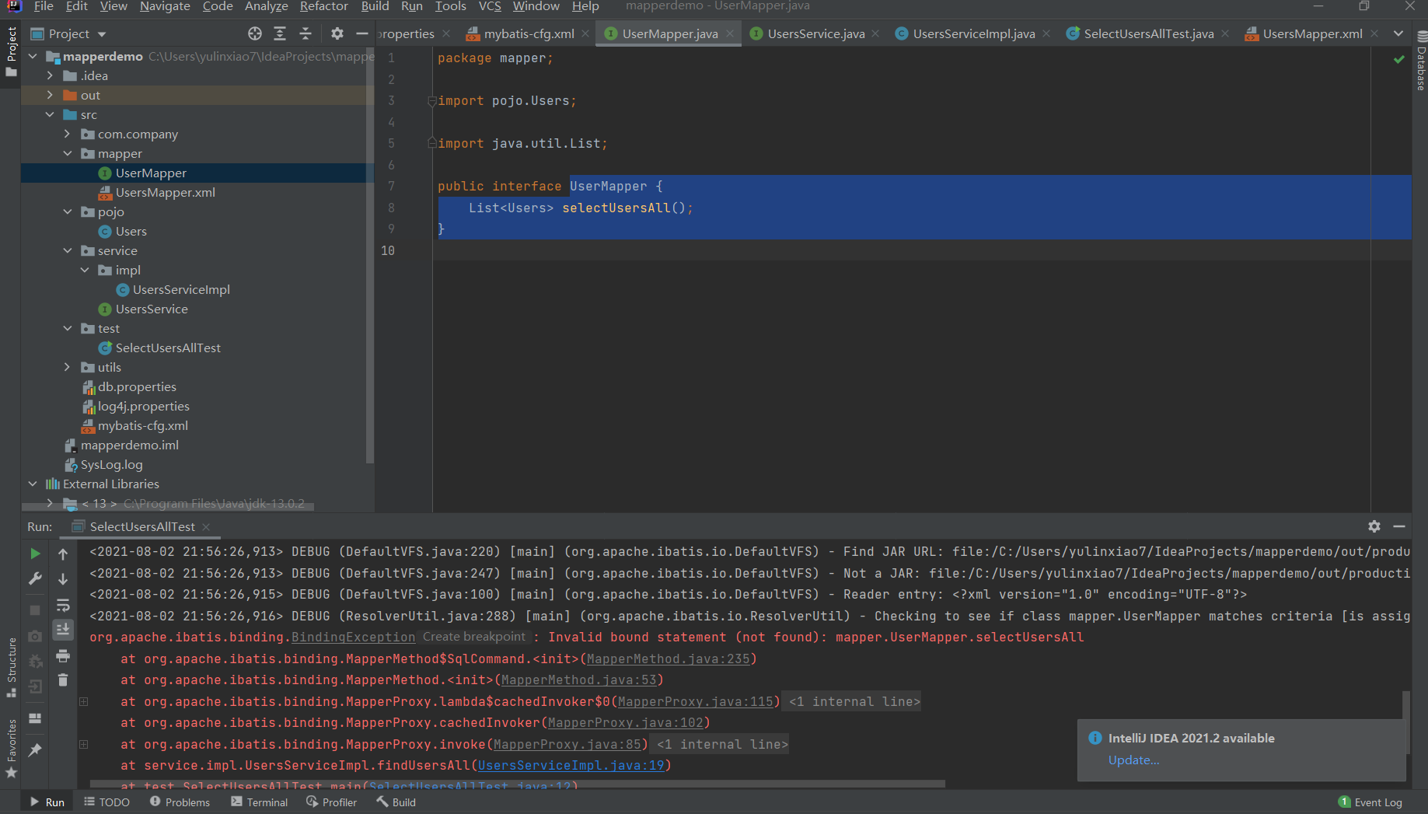1428x814 pixels.
Task: Open the Refactor menu
Action: coord(323,6)
